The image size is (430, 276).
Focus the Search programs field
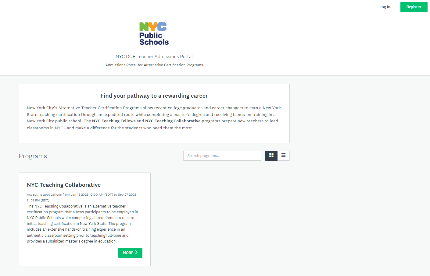tap(222, 156)
